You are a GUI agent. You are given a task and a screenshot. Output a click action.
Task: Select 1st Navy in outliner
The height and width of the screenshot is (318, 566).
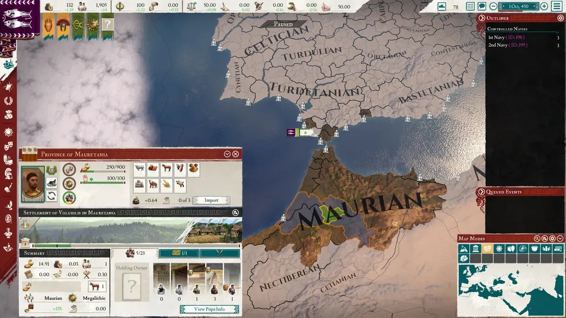point(524,38)
